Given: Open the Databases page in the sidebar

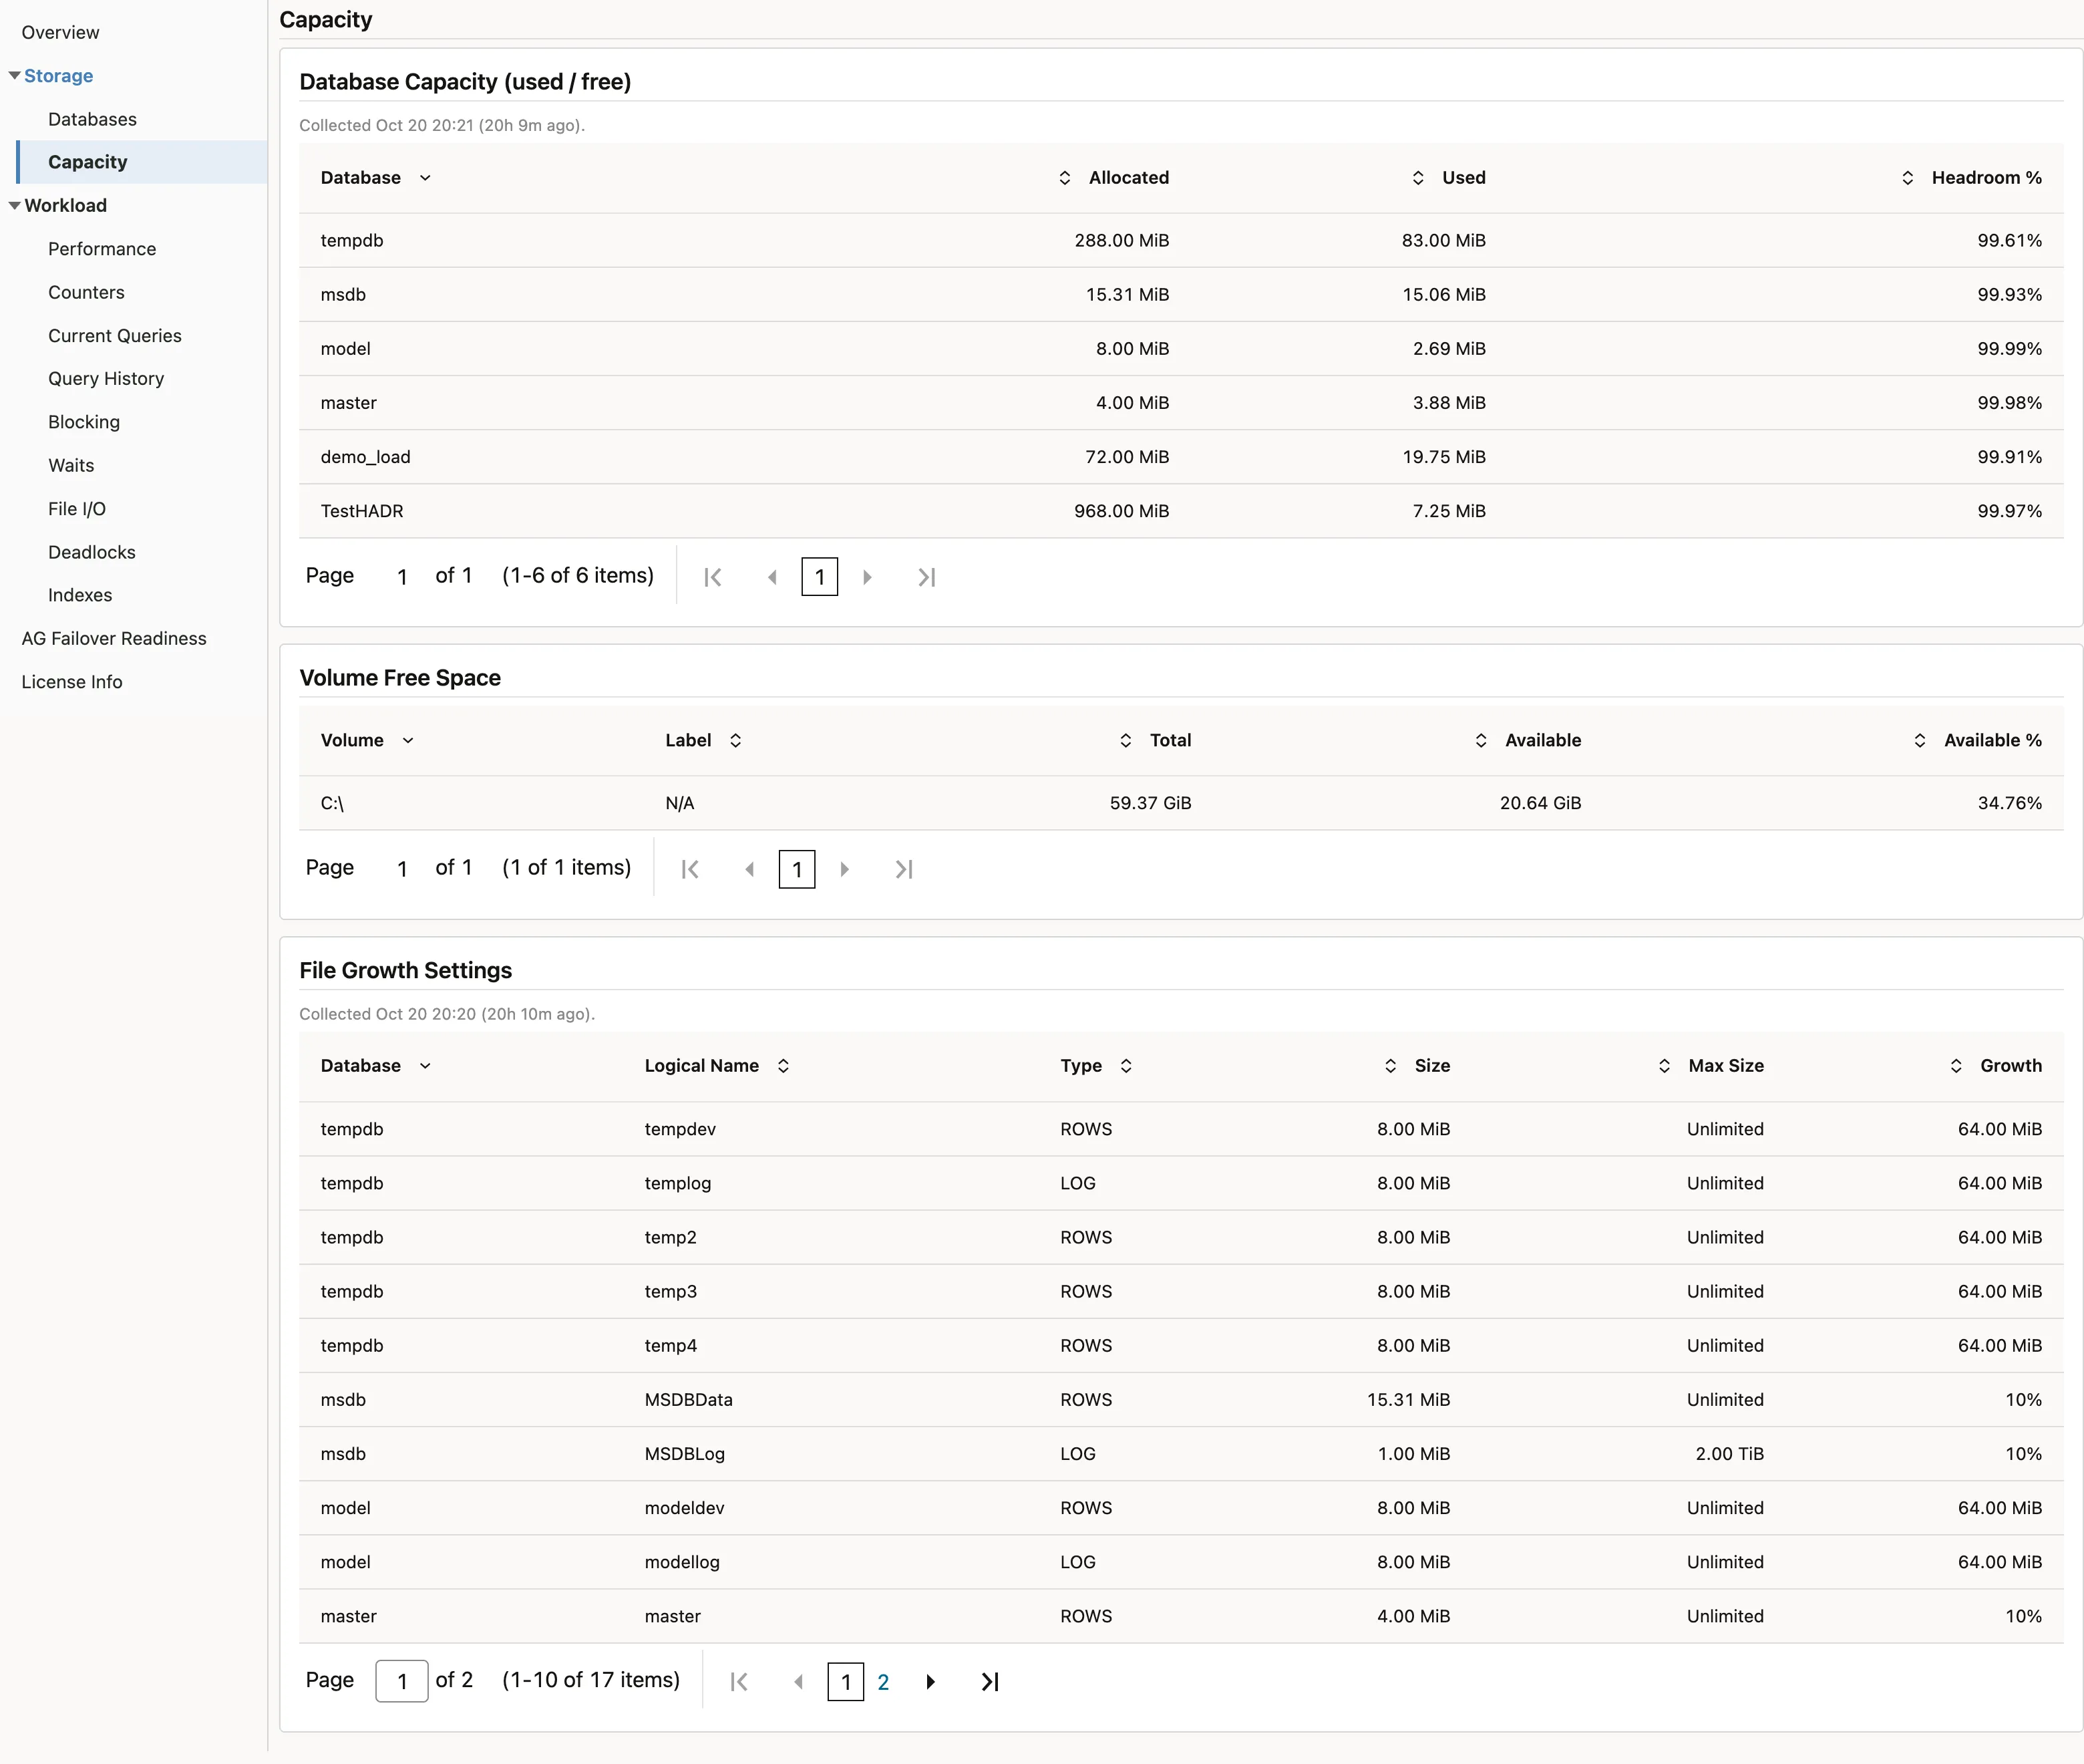Looking at the screenshot, I should coord(92,119).
